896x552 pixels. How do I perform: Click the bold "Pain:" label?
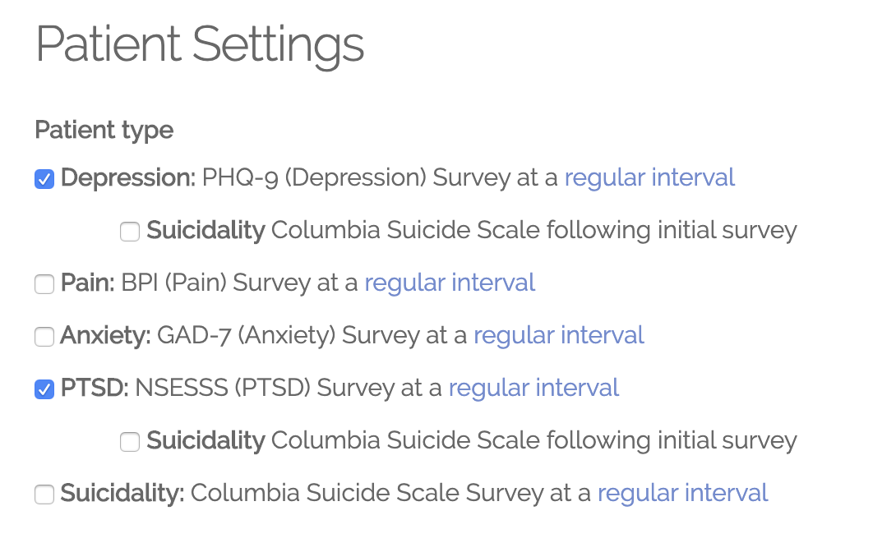point(88,283)
